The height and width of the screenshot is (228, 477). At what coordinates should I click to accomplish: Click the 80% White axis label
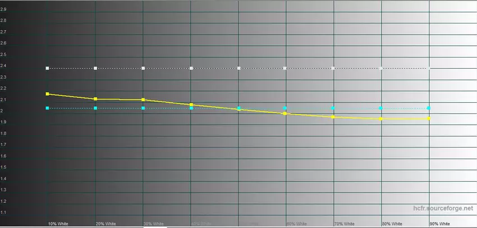pyautogui.click(x=392, y=224)
